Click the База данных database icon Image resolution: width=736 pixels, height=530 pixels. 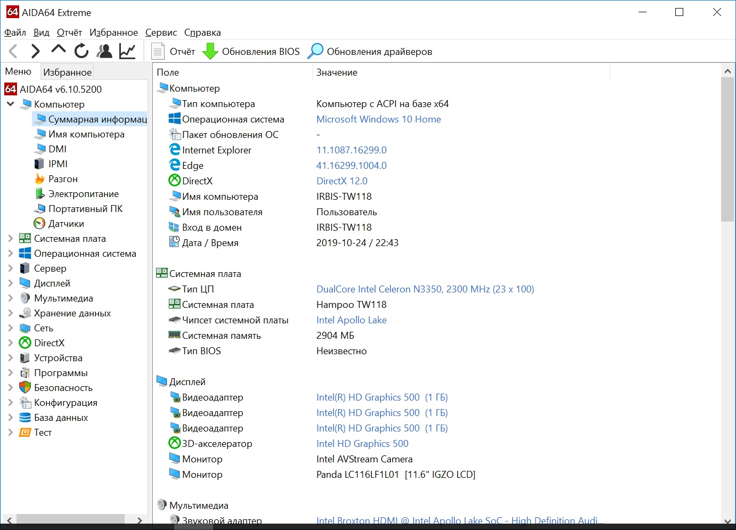[x=25, y=418]
